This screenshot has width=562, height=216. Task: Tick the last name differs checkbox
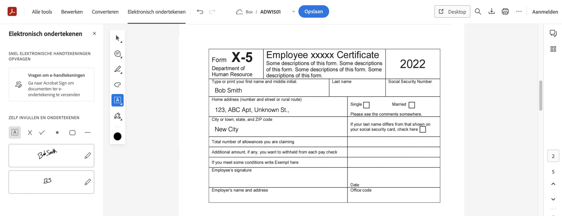point(423,130)
